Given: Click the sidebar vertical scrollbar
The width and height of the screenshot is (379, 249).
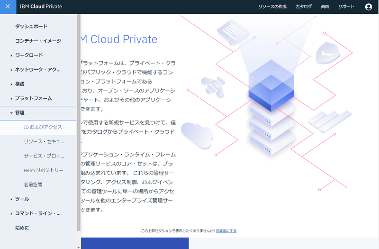Looking at the screenshot, I should pos(79,122).
